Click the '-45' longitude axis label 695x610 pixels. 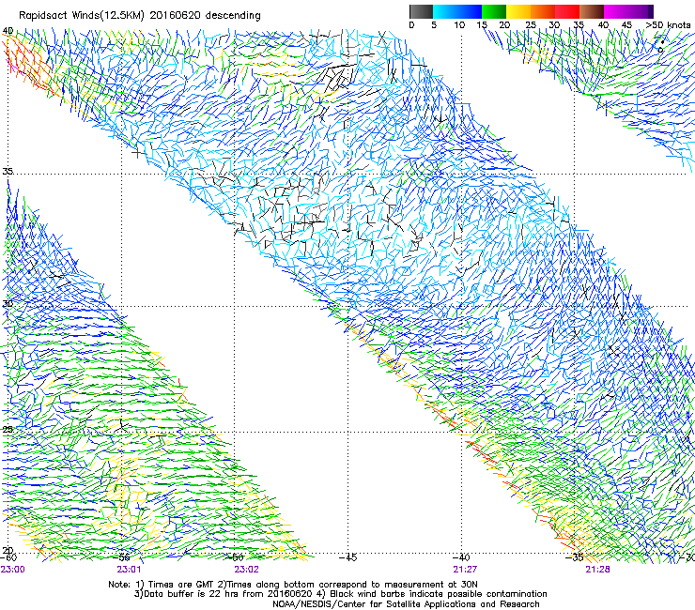[x=347, y=557]
